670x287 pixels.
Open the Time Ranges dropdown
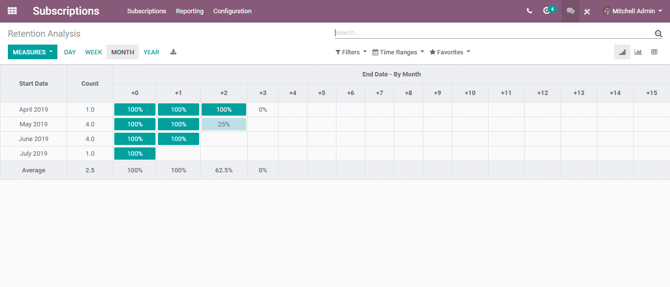coord(398,52)
